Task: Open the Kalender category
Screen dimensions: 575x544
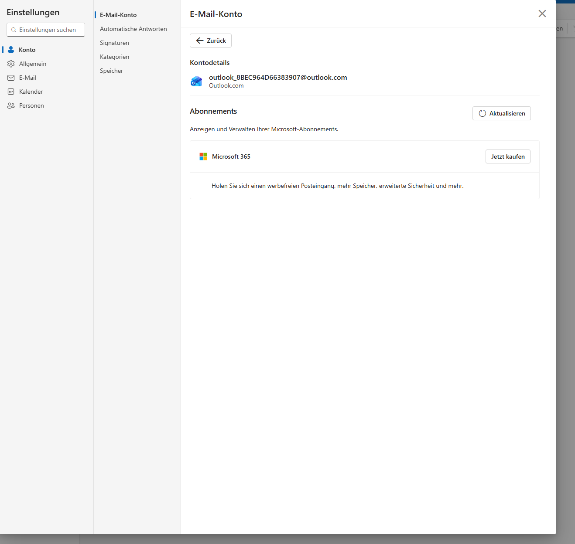Action: [31, 92]
